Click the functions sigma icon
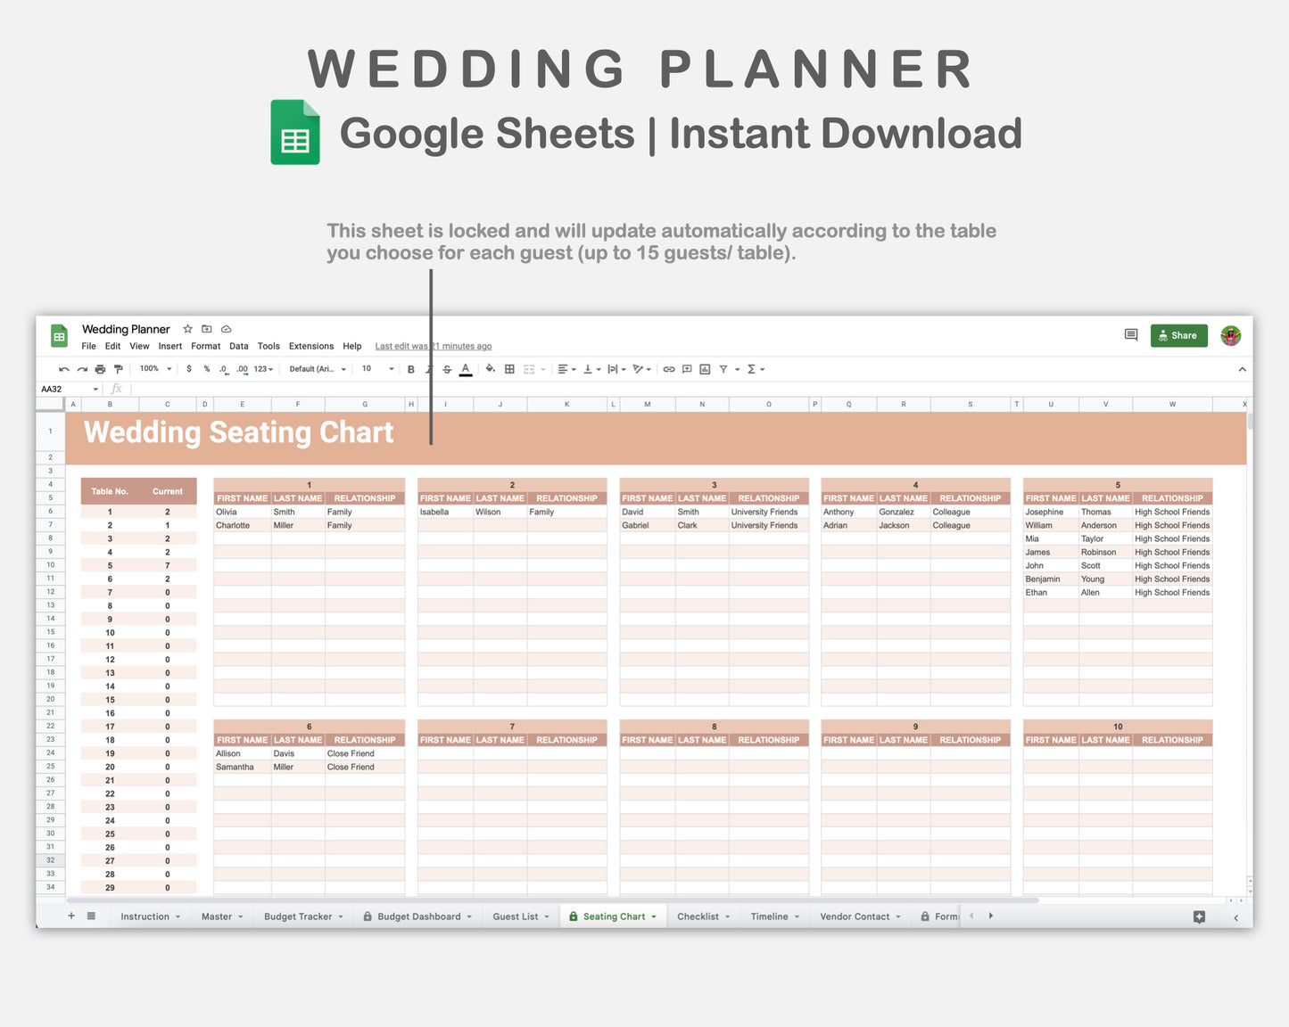The image size is (1289, 1027). [x=752, y=368]
